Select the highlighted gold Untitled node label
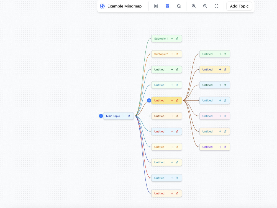The width and height of the screenshot is (277, 208). [x=159, y=100]
